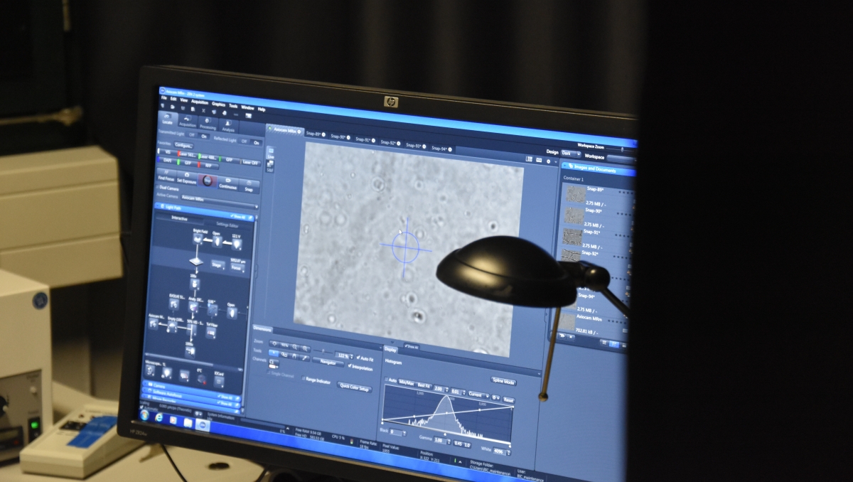Screen dimensions: 853x482
Task: Select the Snap-89 image thumbnail
Action: (576, 193)
